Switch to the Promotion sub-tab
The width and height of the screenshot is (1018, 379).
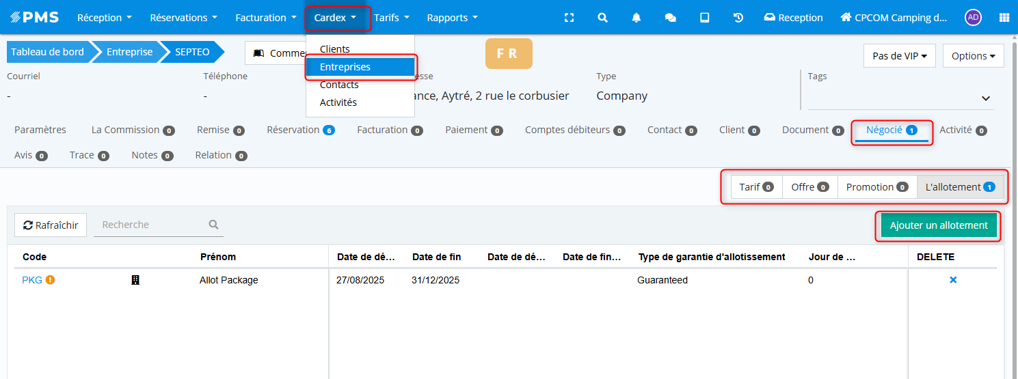point(876,187)
